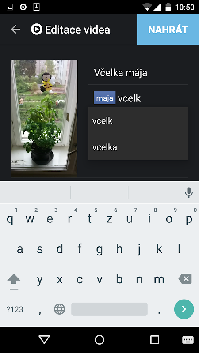Tap the NAHRÁT upload button
199x353 pixels.
click(x=168, y=29)
